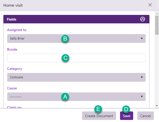Save the Home visit form
Image resolution: width=159 pixels, height=122 pixels.
coord(126,116)
